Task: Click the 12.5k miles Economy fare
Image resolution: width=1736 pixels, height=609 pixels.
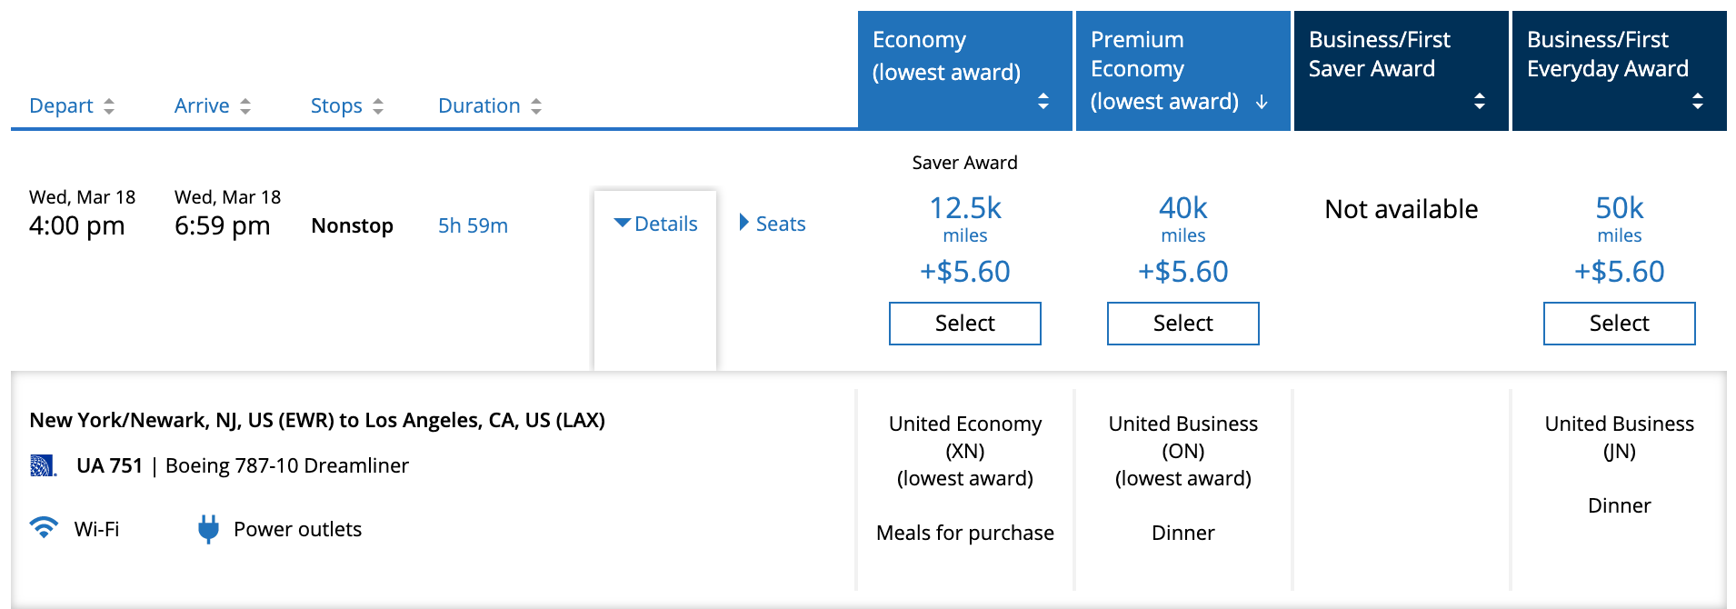Action: click(x=965, y=239)
